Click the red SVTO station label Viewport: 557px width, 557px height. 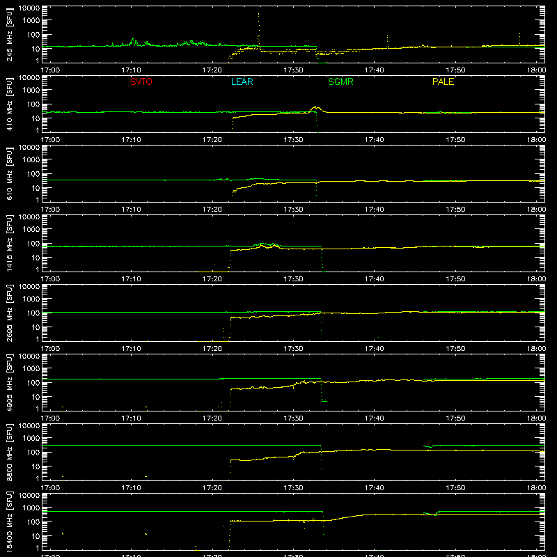(x=141, y=81)
